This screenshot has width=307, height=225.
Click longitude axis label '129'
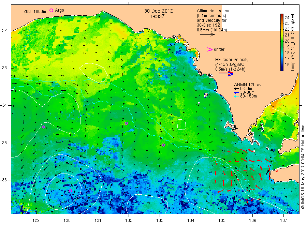tap(36, 221)
